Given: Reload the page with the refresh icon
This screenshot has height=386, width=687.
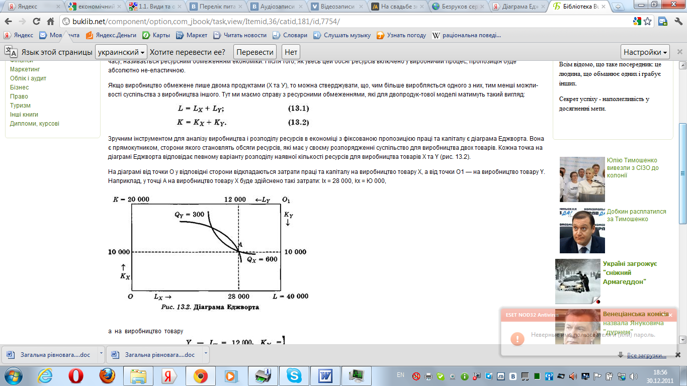Looking at the screenshot, I should coord(36,22).
